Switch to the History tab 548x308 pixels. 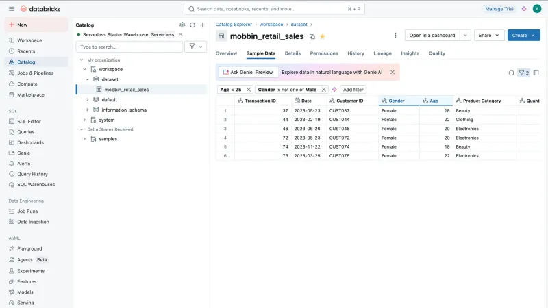tap(356, 53)
